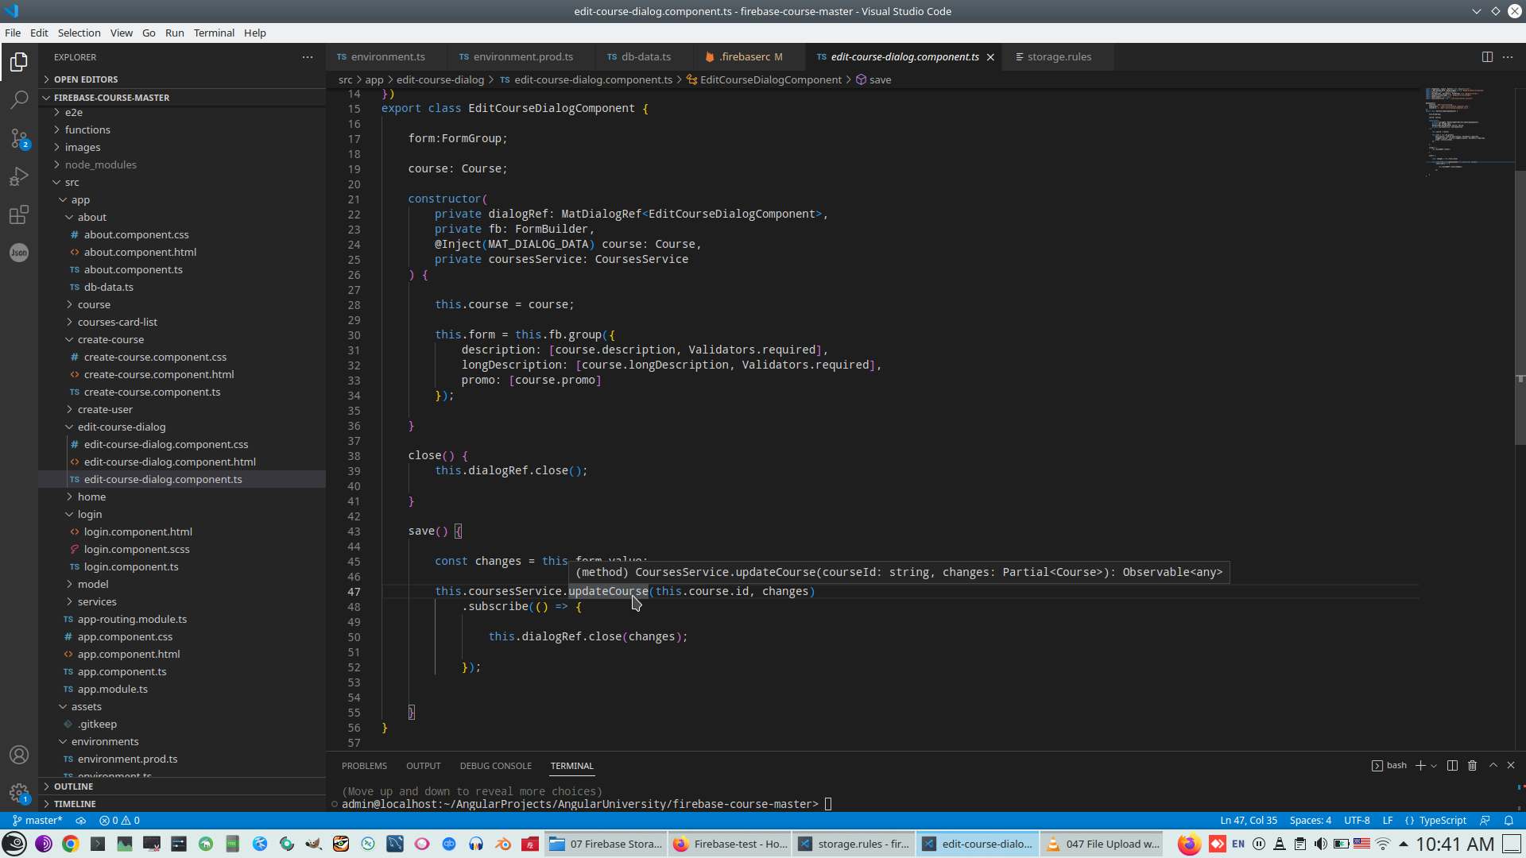The image size is (1526, 858).
Task: Open the new terminal launch profile dropdown
Action: pos(1434,766)
